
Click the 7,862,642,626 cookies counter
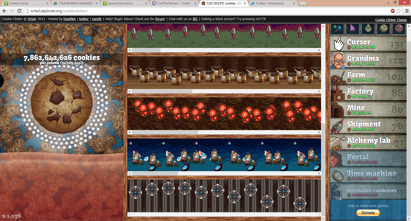[62, 57]
